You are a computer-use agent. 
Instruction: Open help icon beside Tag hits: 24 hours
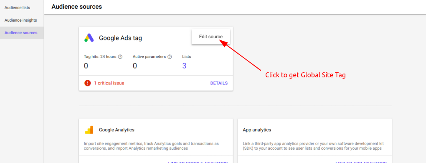tap(120, 57)
